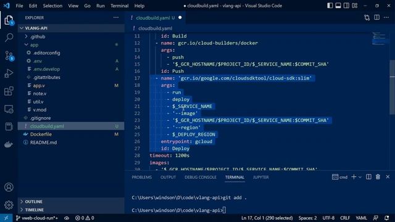This screenshot has width=395, height=222.
Task: Click the code minimap preview
Action: tap(379, 39)
